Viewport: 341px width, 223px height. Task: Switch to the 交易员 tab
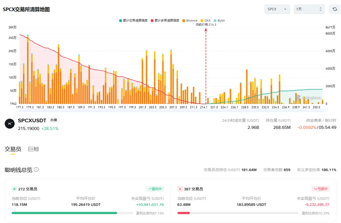point(13,149)
